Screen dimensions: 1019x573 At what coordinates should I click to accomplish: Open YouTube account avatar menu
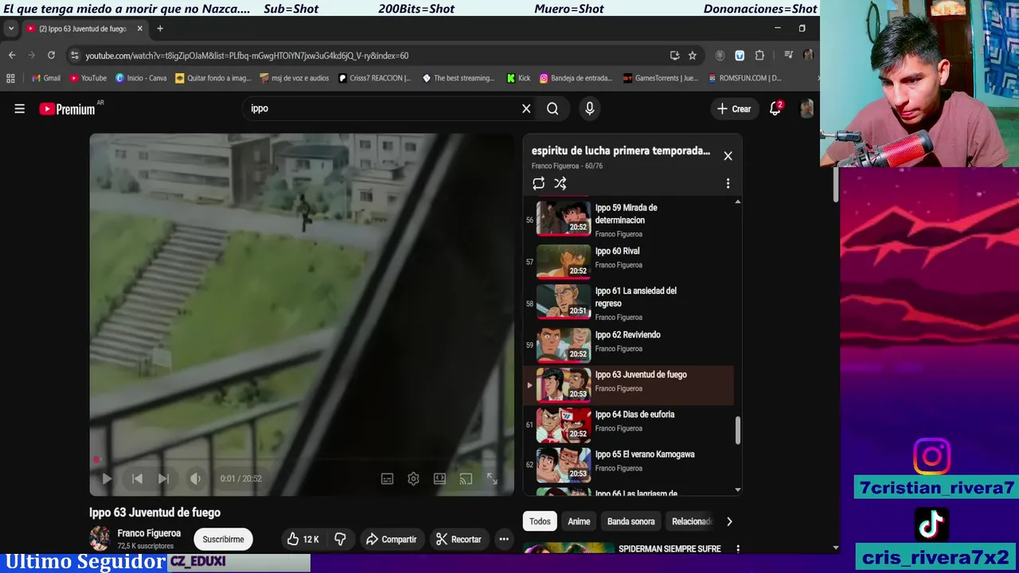pyautogui.click(x=806, y=109)
